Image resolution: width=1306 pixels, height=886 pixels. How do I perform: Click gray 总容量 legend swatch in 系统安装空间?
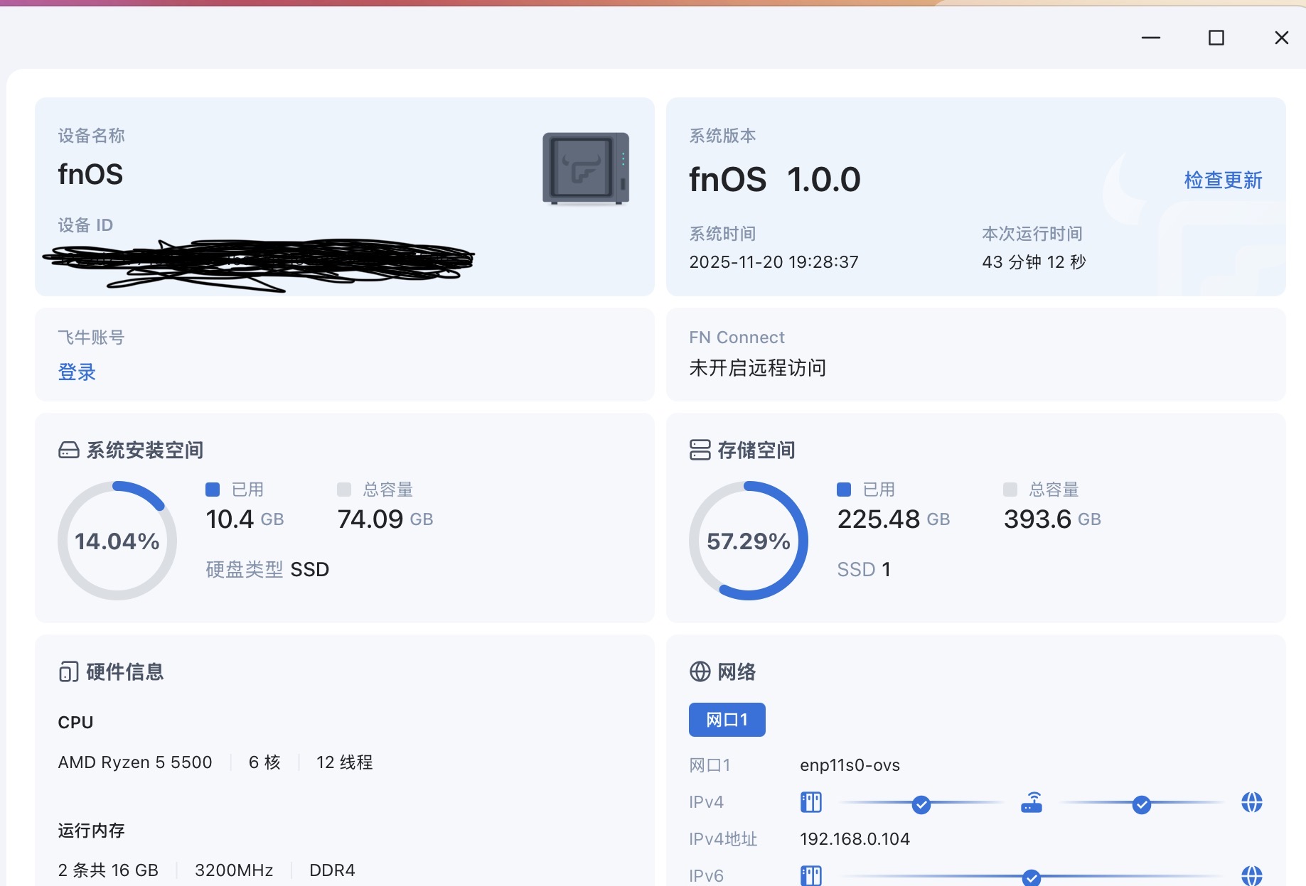(344, 490)
